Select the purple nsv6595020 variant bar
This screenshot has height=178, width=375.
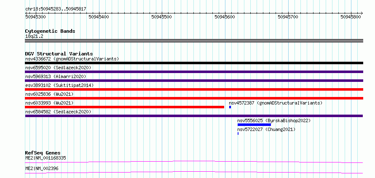[x=194, y=72]
